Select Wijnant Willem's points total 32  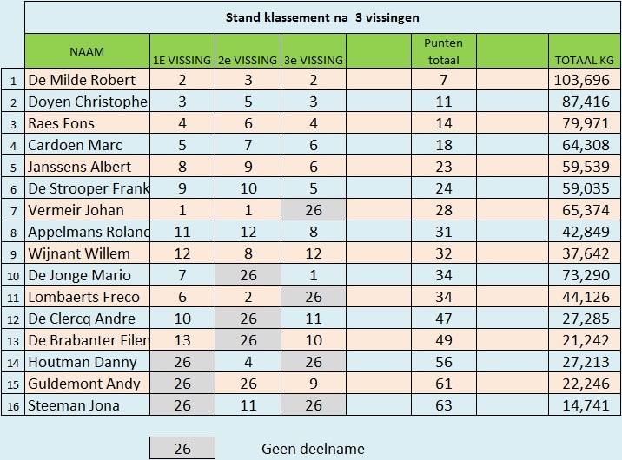pos(444,253)
